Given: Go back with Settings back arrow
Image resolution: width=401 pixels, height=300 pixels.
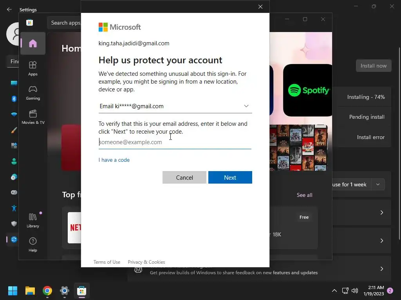Looking at the screenshot, I should pyautogui.click(x=9, y=9).
